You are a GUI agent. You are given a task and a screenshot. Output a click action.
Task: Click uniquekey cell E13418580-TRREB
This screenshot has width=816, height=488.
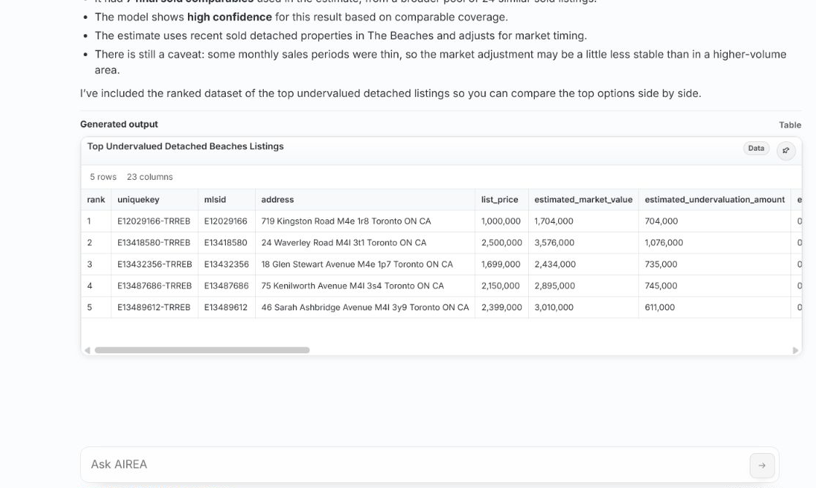(x=154, y=243)
